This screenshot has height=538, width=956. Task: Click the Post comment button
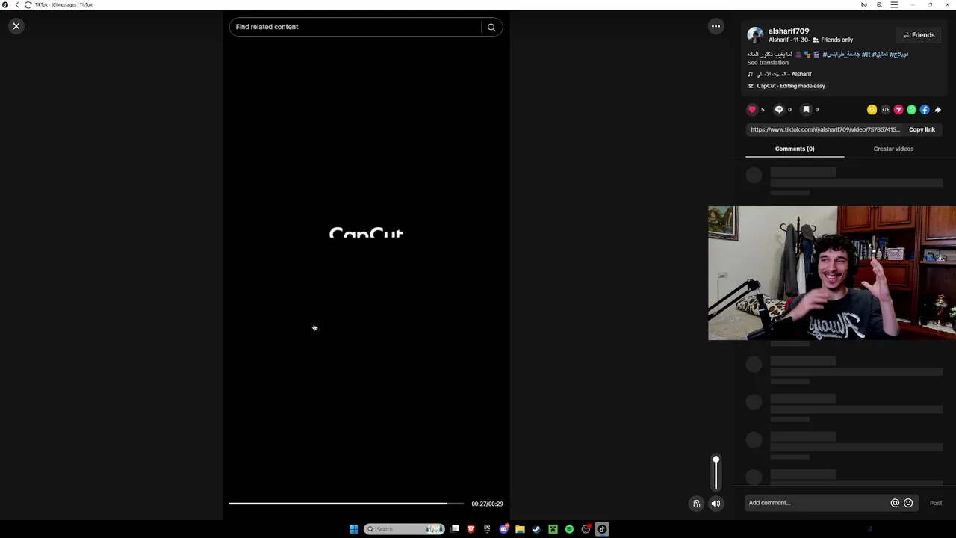point(936,503)
